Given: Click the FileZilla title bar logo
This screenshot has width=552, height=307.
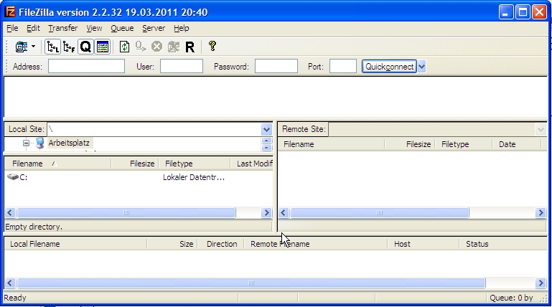Looking at the screenshot, I should point(10,12).
